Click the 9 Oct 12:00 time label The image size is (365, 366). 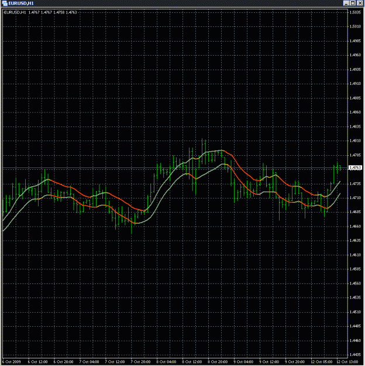(x=269, y=362)
